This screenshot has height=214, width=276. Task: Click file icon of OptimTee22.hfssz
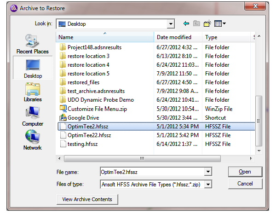[x=63, y=135]
